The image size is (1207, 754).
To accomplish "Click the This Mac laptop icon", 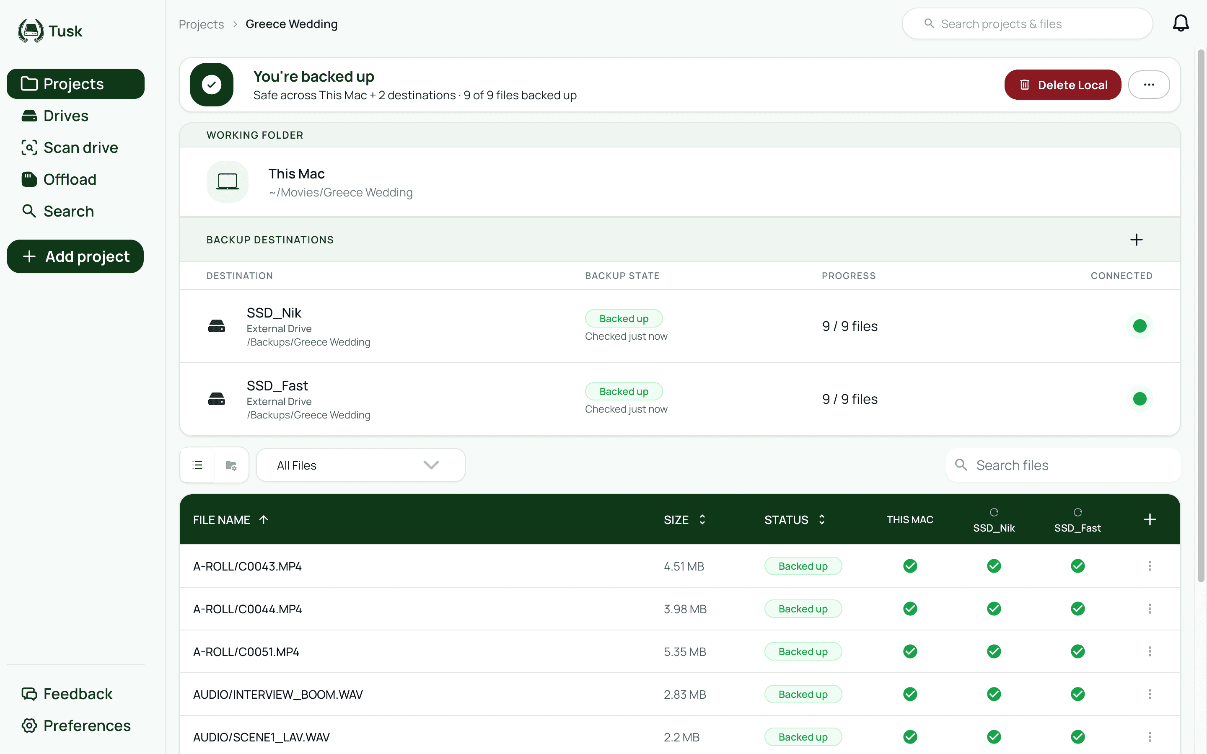I will [228, 181].
